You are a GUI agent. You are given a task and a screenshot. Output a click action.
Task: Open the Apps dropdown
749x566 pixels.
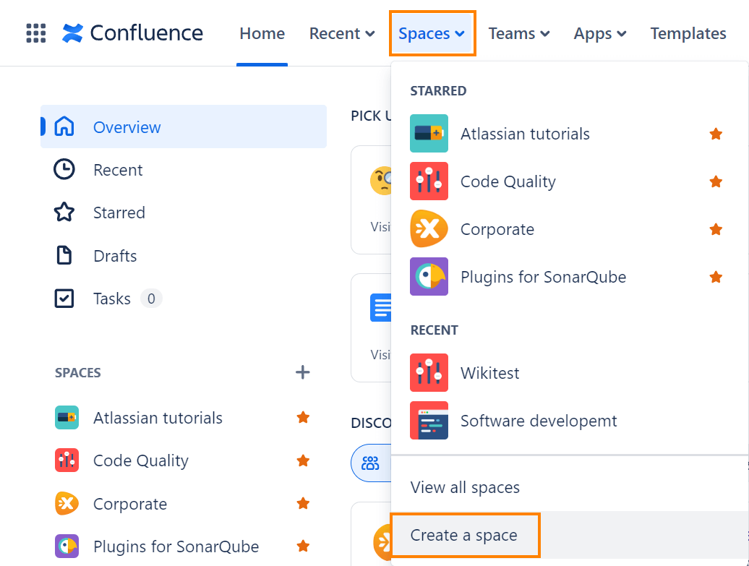coord(600,33)
